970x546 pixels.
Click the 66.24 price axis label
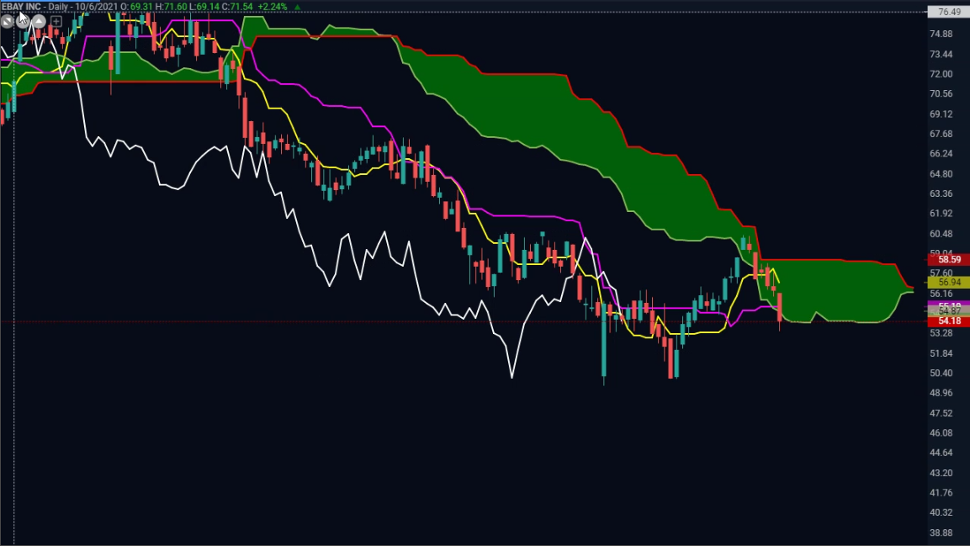pyautogui.click(x=941, y=154)
